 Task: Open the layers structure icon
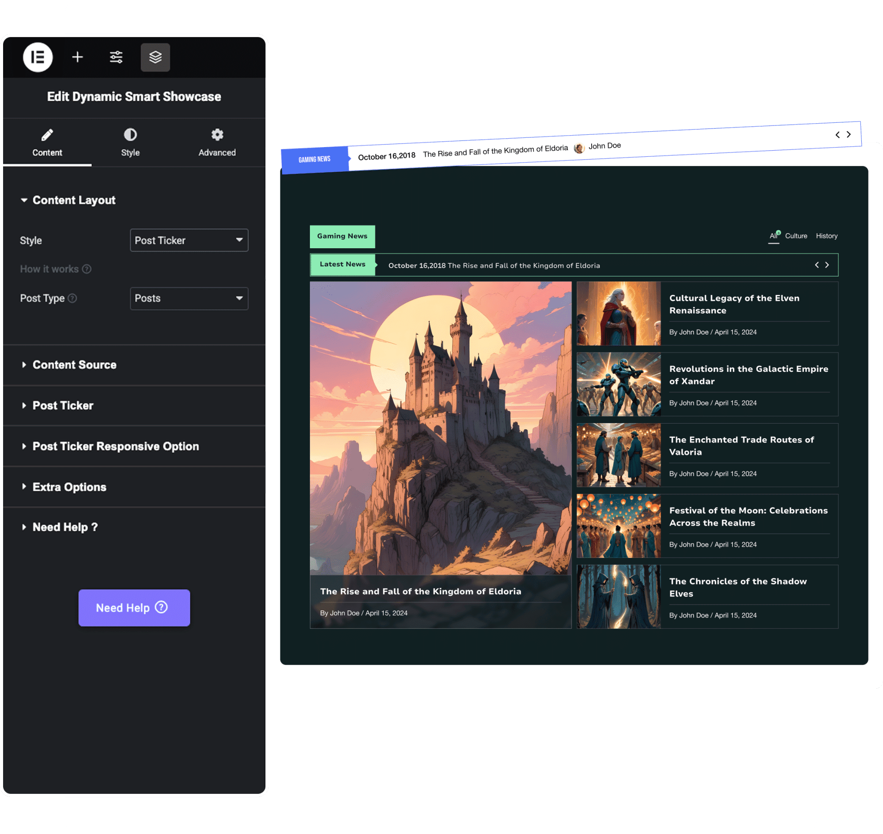click(155, 57)
